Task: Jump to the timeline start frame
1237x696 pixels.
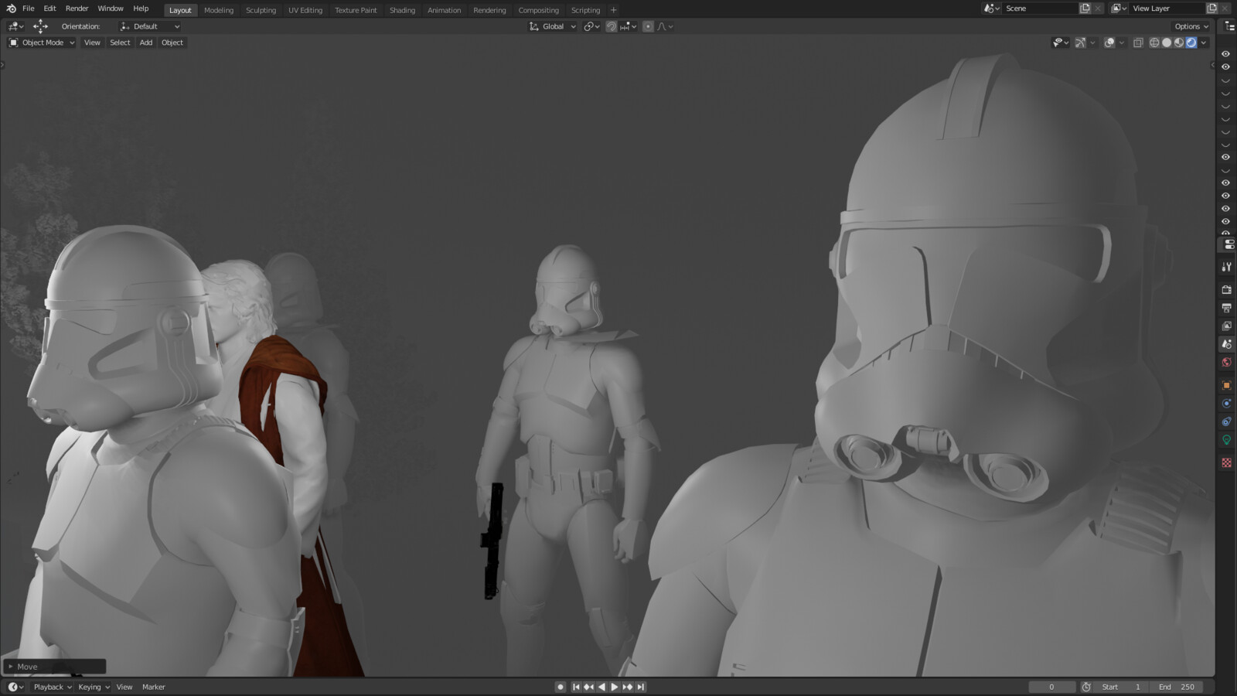Action: pos(576,687)
